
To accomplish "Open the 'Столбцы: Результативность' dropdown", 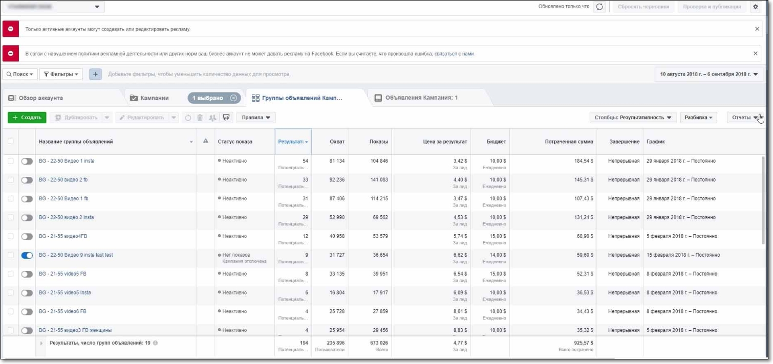I will (633, 118).
